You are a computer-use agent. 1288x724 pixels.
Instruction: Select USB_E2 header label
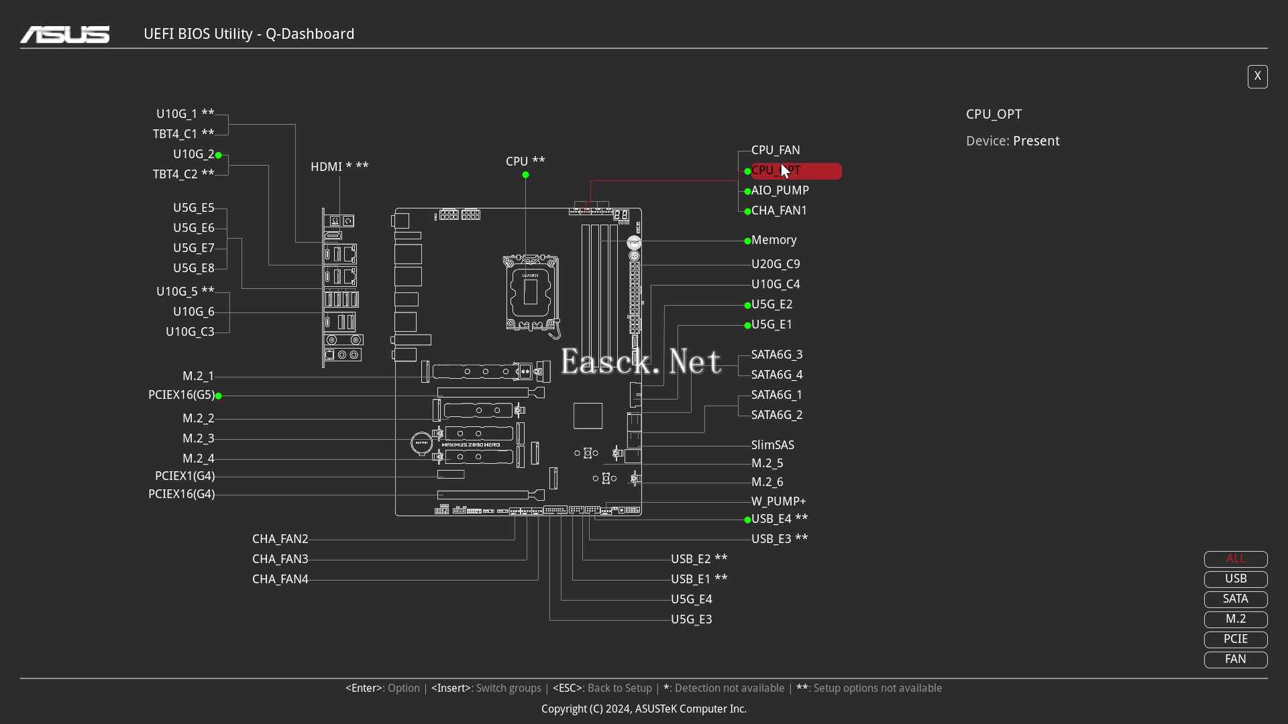tap(699, 559)
